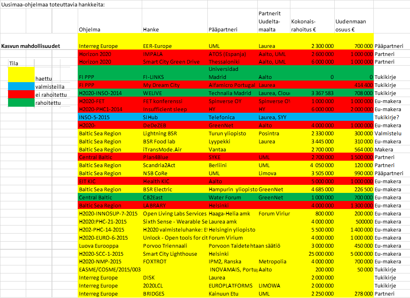Viewport: 410px width, 298px height.
Task: Click the 'FET konferenssi' cell
Action: (x=175, y=101)
